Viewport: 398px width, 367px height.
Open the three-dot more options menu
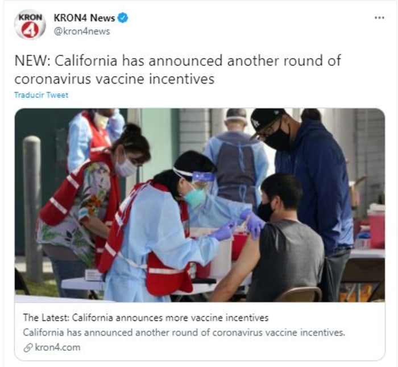tap(379, 18)
